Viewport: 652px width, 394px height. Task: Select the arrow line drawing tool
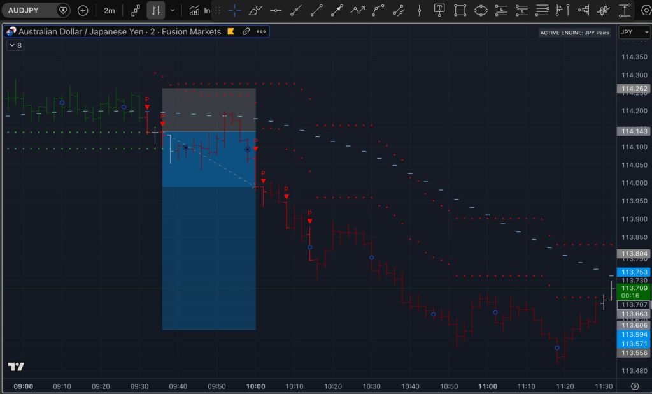coord(337,10)
